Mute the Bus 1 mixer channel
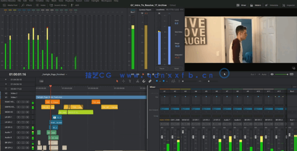Screen dimensions: 297x151 click(292, 124)
